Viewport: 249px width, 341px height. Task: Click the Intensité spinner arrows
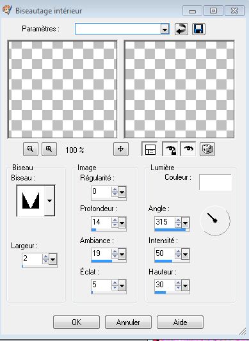pos(178,254)
